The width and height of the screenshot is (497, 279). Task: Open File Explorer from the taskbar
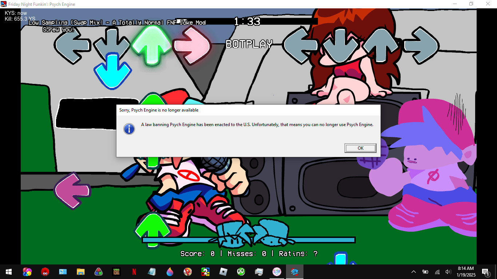80,271
